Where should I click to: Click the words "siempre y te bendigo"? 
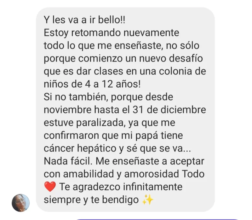click(91, 200)
